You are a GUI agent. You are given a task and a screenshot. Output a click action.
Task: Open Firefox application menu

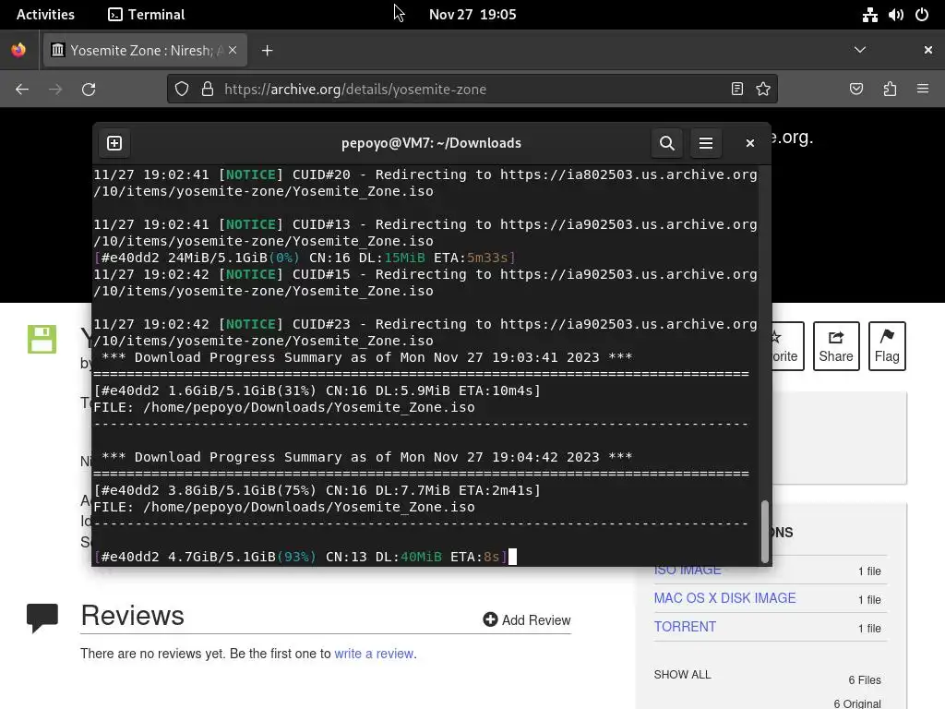click(x=923, y=90)
